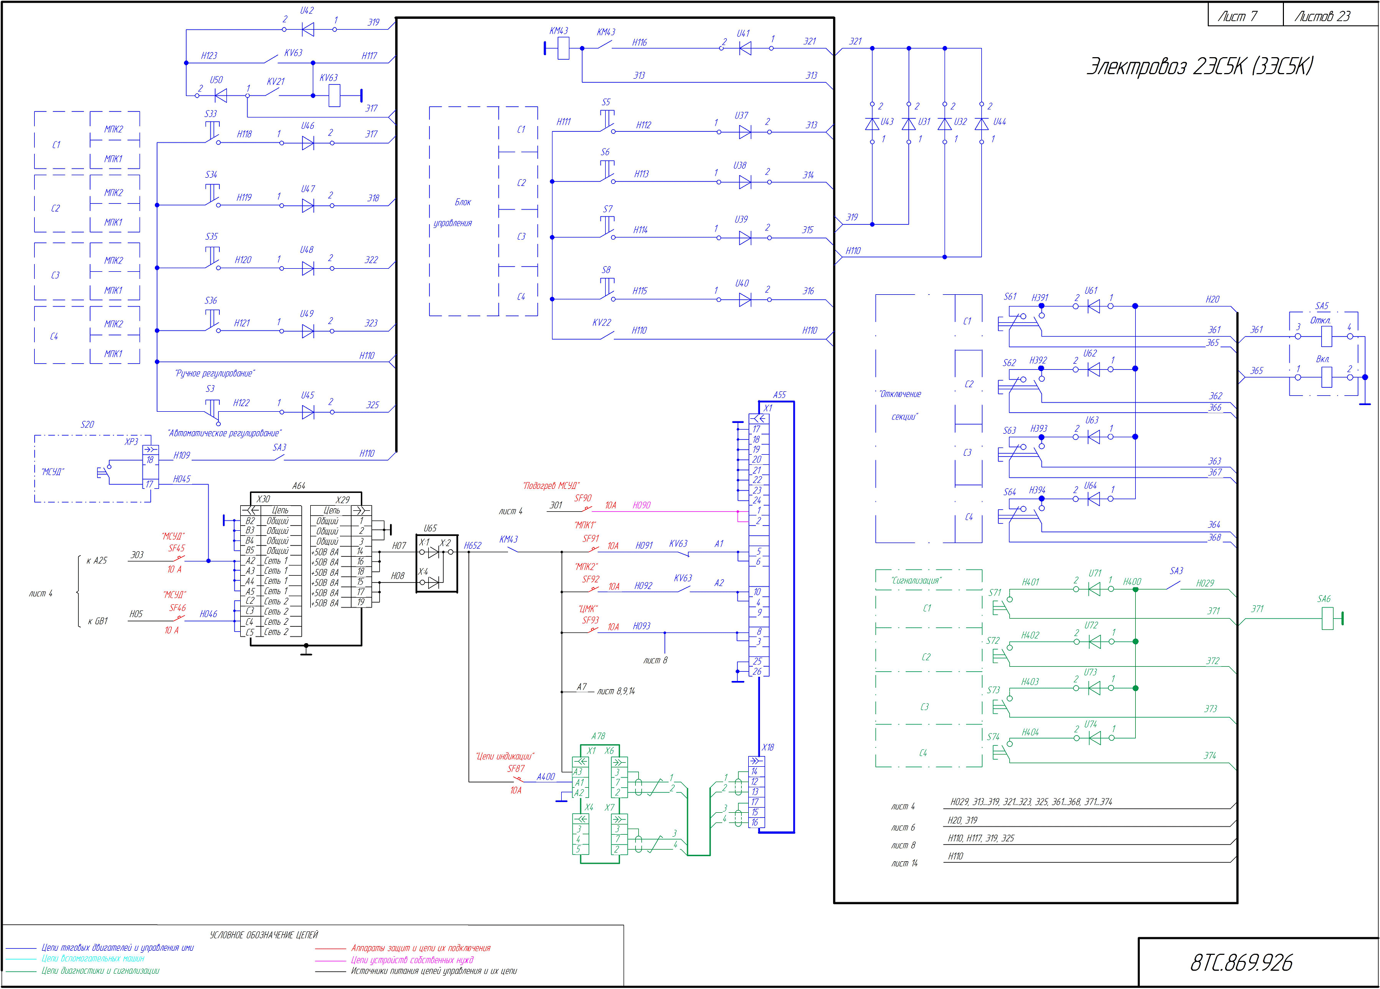1380x989 pixels.
Task: Select the A55 connector block label
Action: tap(779, 395)
